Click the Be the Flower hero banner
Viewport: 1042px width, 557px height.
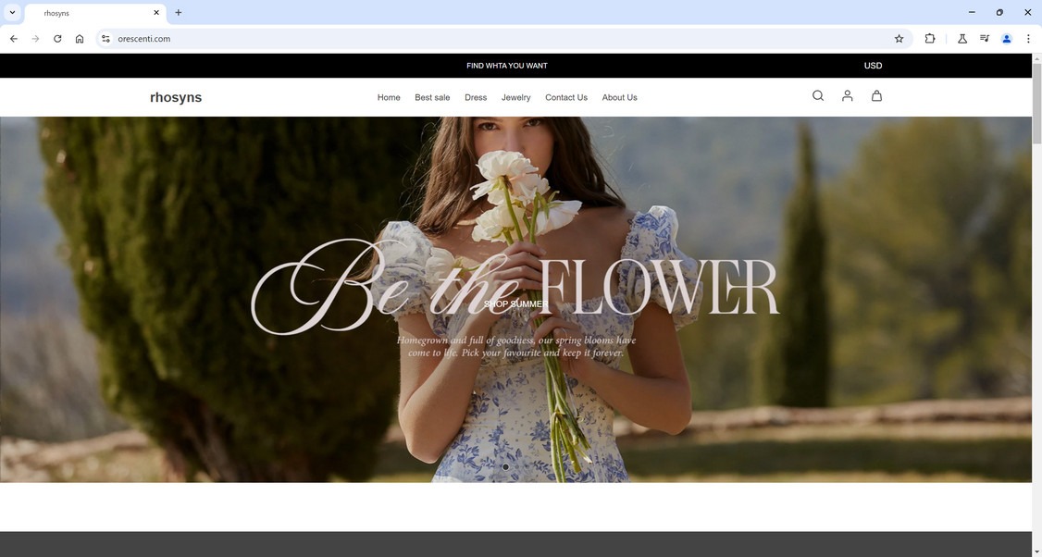click(515, 299)
